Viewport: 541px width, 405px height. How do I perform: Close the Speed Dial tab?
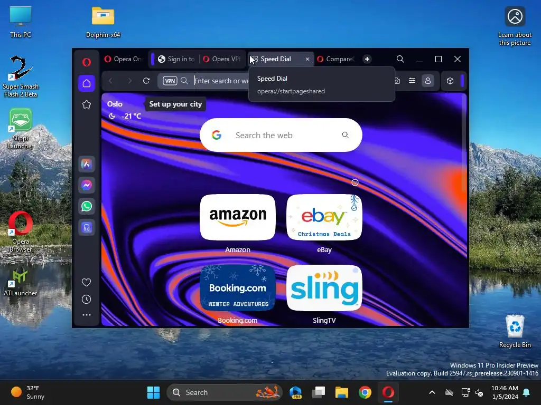[x=307, y=59]
